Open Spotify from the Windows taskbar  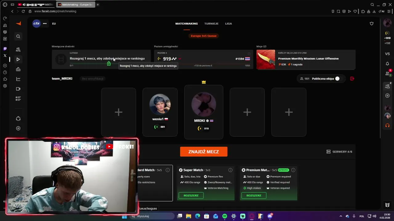[225, 216]
